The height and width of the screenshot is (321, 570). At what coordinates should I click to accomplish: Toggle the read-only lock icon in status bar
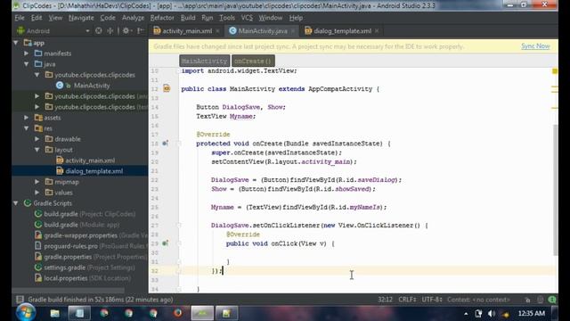coord(527,300)
